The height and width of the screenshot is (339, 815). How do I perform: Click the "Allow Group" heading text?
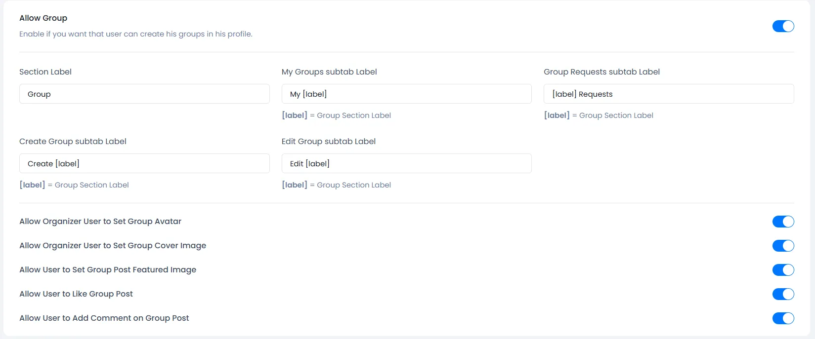pyautogui.click(x=43, y=18)
